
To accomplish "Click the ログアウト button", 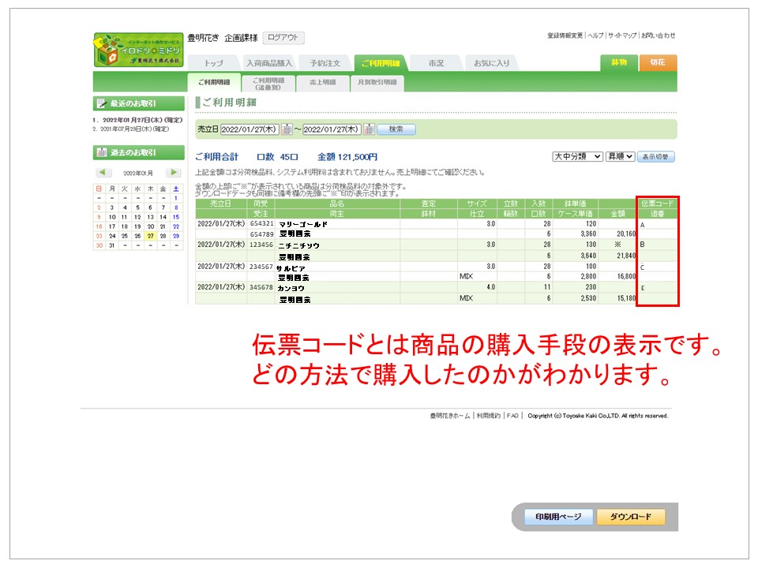I will coord(283,38).
